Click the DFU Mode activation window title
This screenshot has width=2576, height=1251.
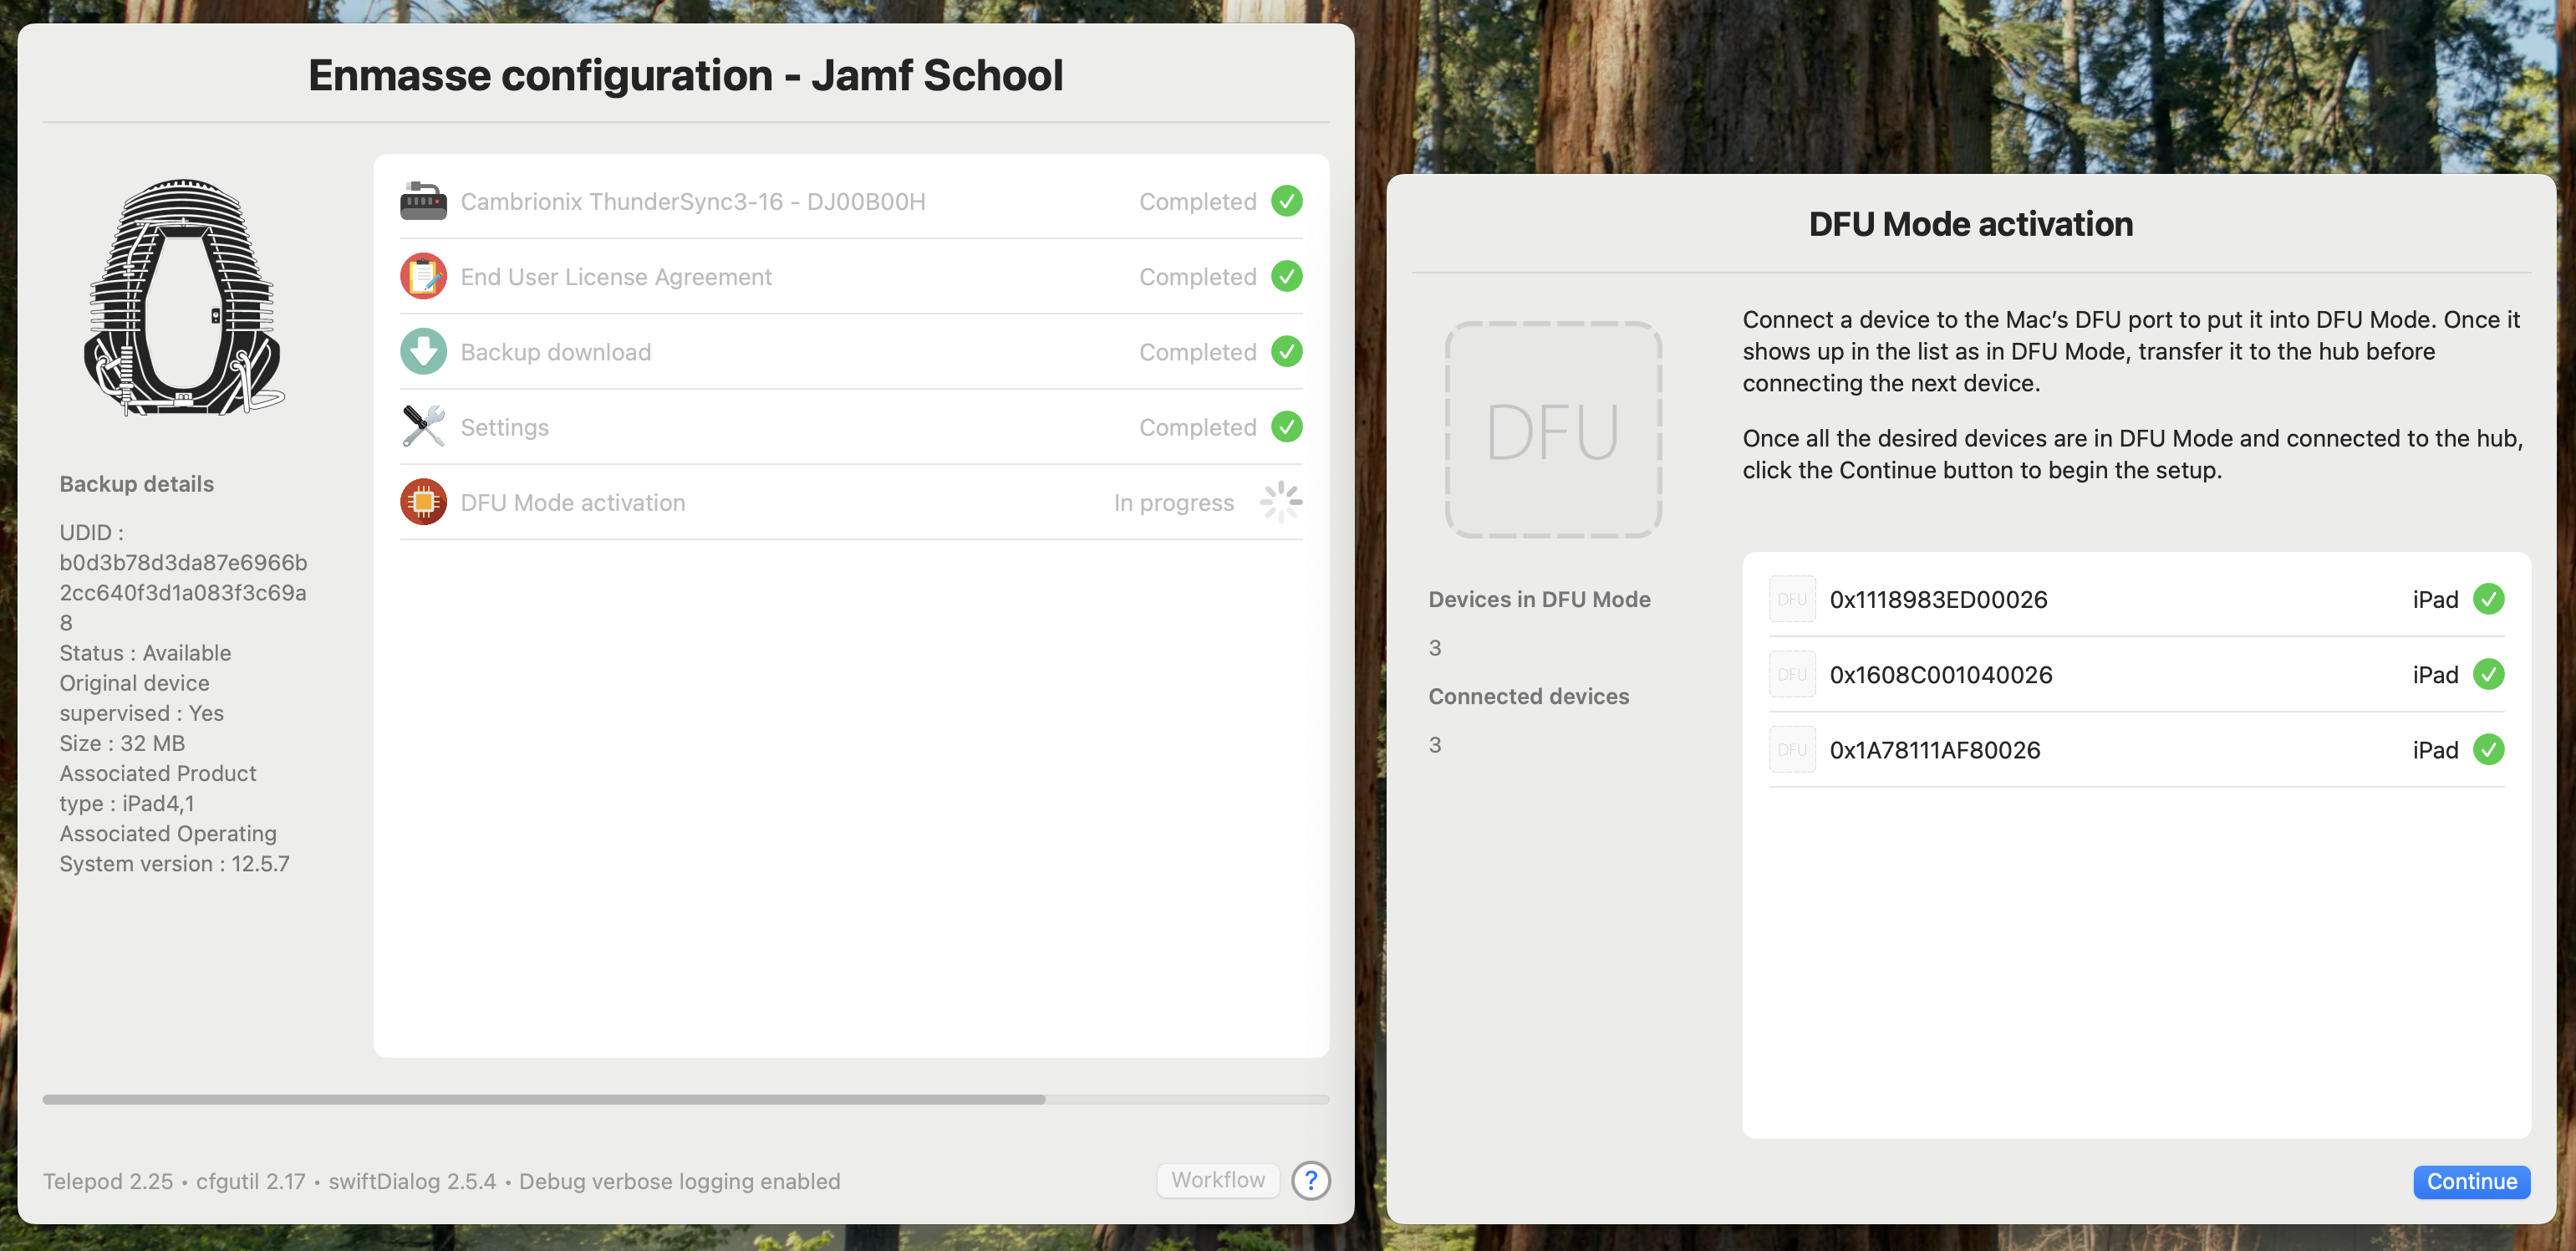click(x=1970, y=223)
